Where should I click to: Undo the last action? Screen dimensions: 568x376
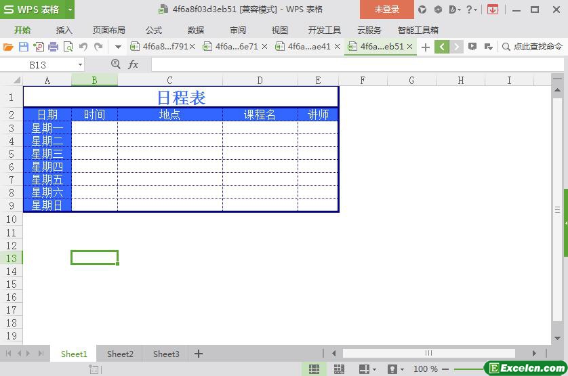click(x=83, y=47)
